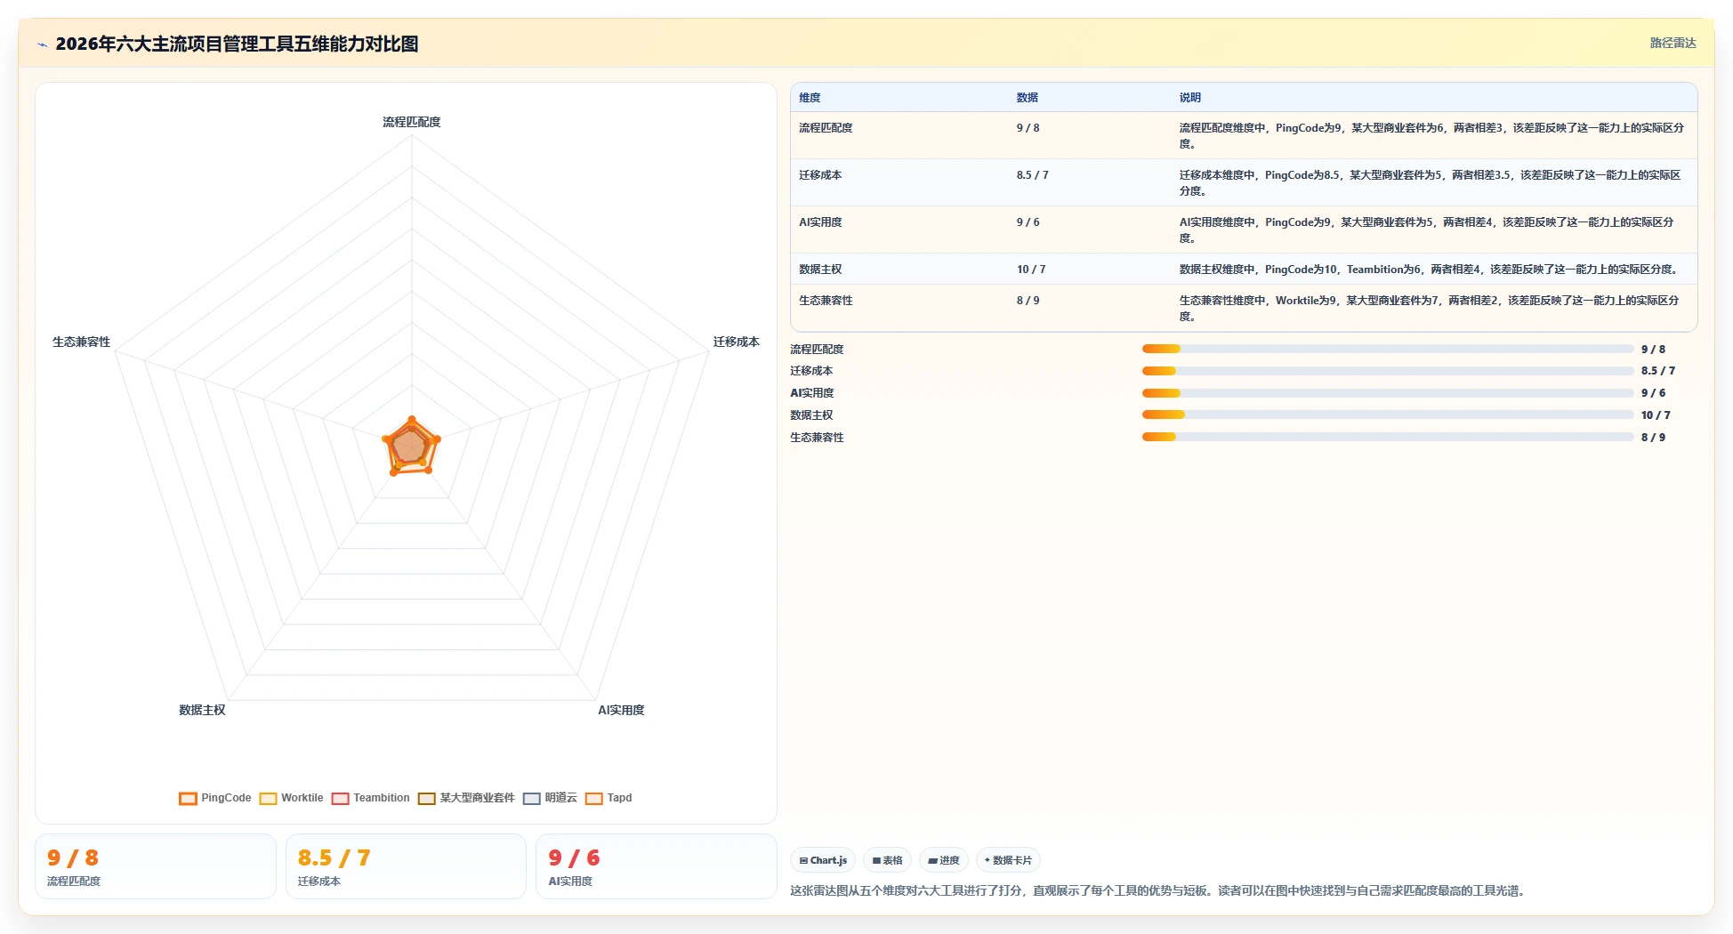Click the 数据主权 table description mentioning Teambition
This screenshot has height=934, width=1733.
pos(1430,270)
